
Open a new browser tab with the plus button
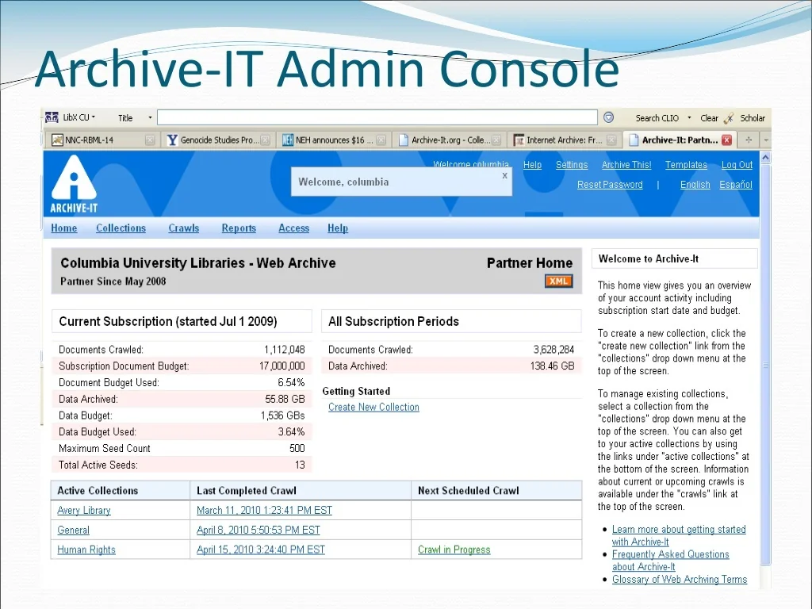coord(748,140)
